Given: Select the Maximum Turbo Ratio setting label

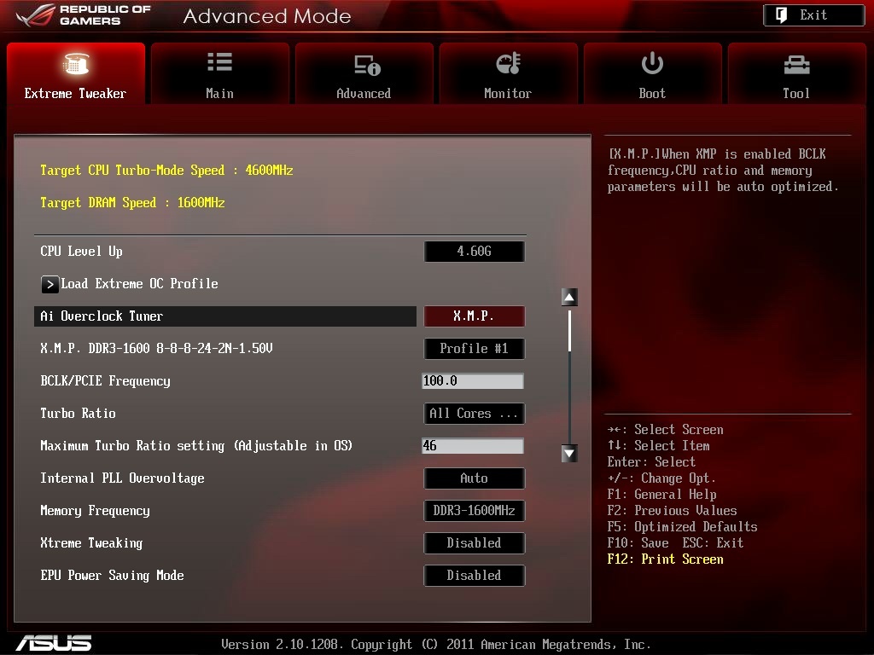Looking at the screenshot, I should point(196,445).
